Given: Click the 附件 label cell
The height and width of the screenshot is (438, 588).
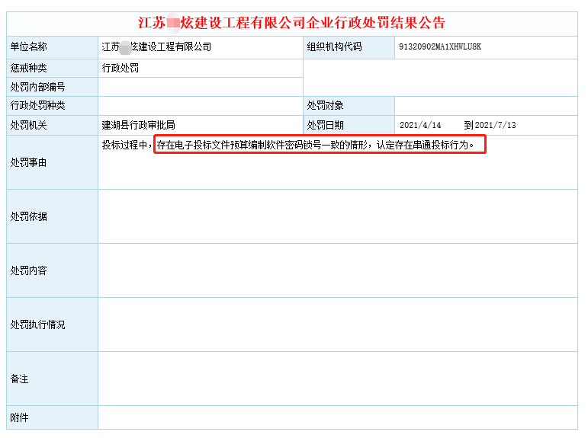Looking at the screenshot, I should (19, 417).
